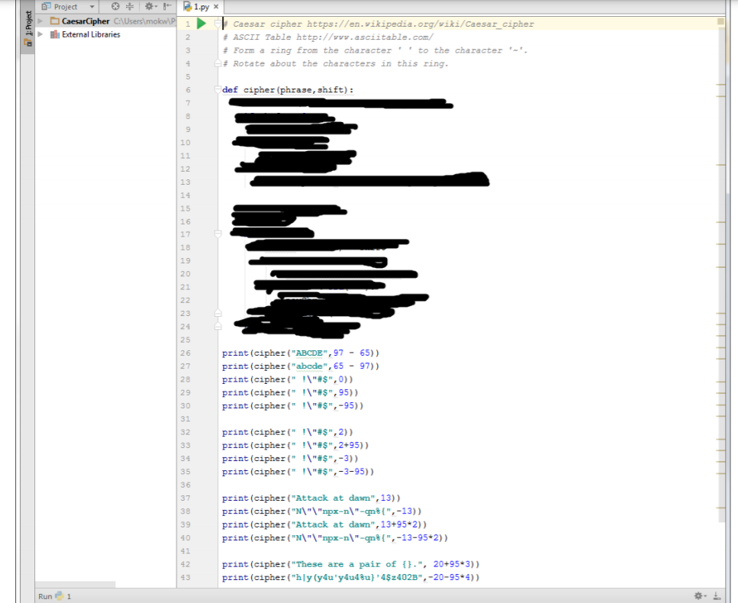
Task: Open the asciitable.com link in the comment
Action: [x=366, y=37]
